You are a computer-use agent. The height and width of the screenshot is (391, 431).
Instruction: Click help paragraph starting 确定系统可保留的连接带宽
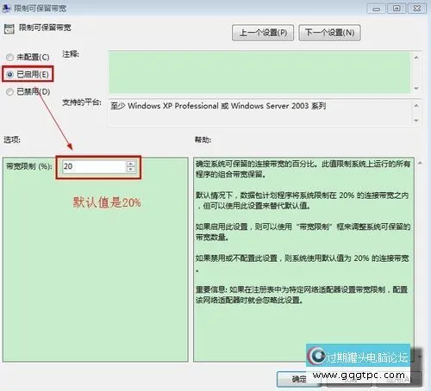coord(303,169)
